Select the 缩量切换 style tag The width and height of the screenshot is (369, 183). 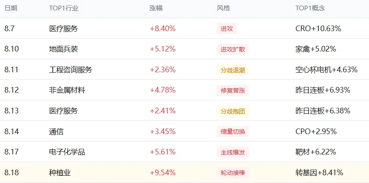[233, 132]
